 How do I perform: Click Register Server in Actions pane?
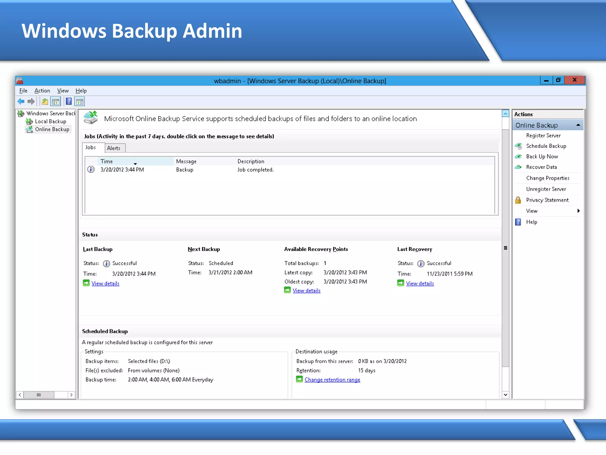[543, 135]
